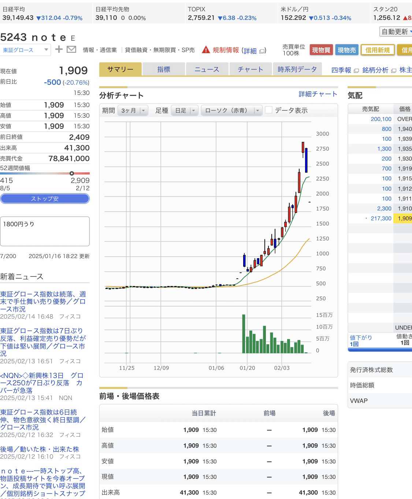Click the 米ドル/円 exchange rate quote
412x499 pixels.
[316, 14]
